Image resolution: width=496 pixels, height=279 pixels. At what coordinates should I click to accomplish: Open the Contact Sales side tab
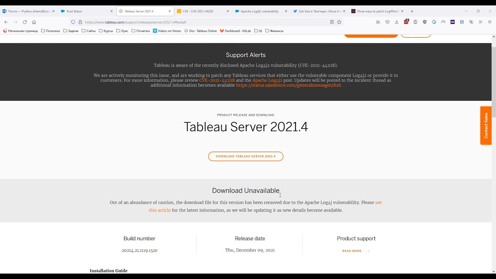pos(486,126)
